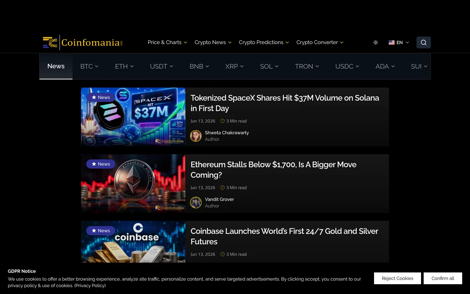
Task: Click Confirm all cookies button
Action: pyautogui.click(x=443, y=278)
